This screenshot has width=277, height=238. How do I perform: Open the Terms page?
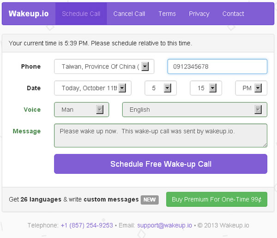click(x=167, y=14)
